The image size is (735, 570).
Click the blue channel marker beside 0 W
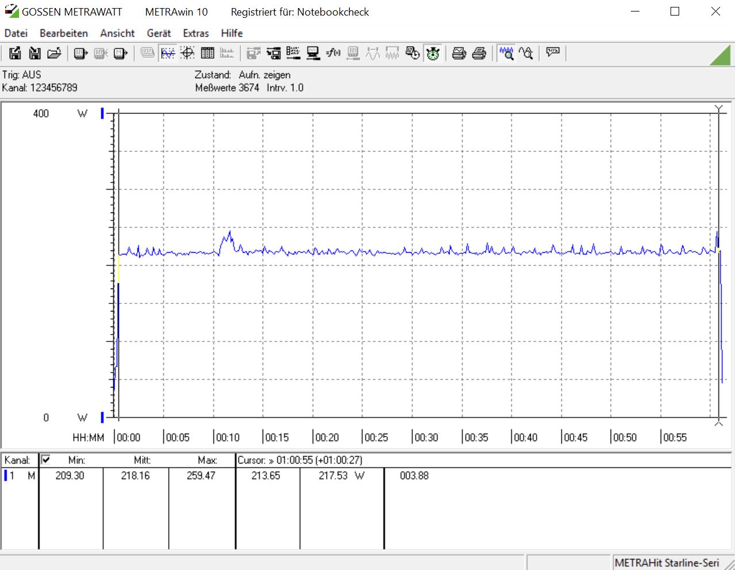(x=102, y=417)
